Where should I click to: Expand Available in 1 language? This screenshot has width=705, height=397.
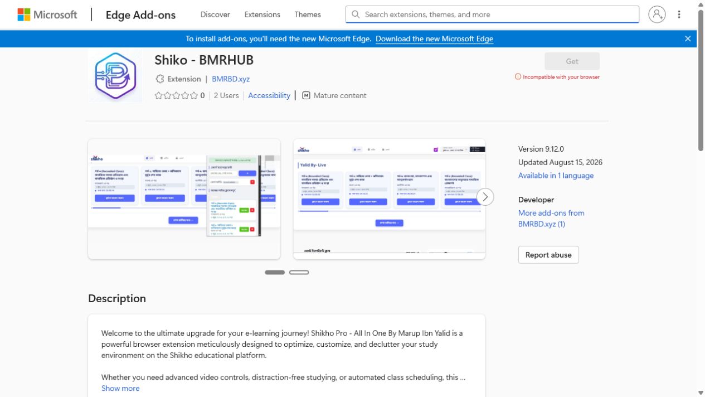(x=556, y=176)
